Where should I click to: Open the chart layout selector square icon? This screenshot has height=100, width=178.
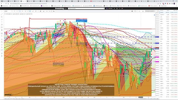[135, 11]
